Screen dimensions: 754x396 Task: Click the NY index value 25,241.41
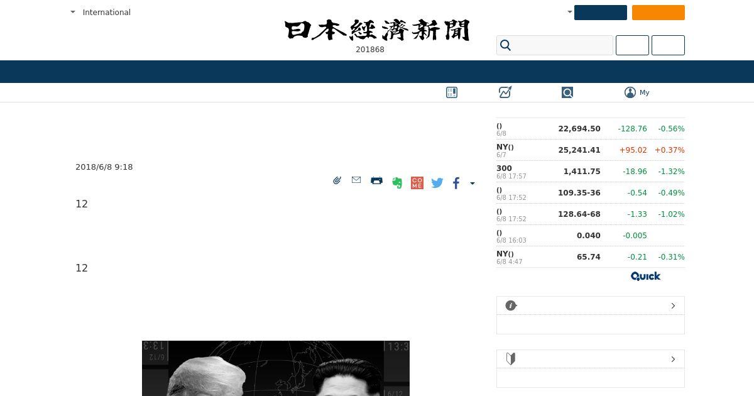(579, 150)
